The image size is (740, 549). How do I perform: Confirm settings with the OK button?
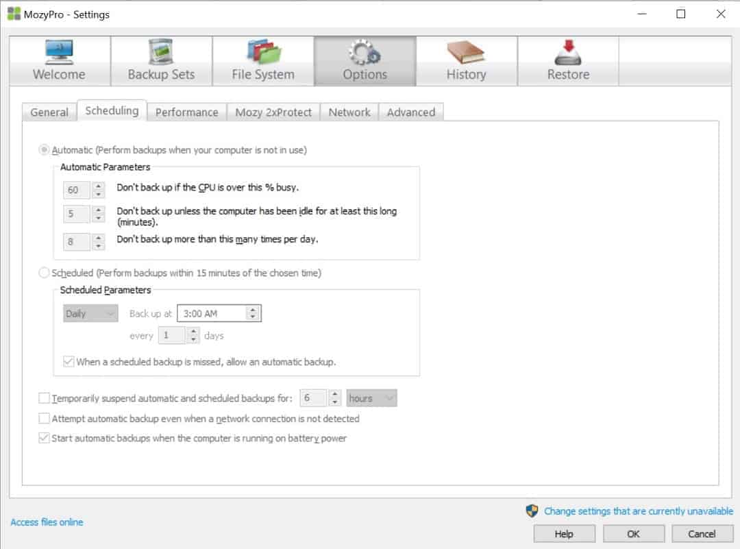(x=633, y=534)
